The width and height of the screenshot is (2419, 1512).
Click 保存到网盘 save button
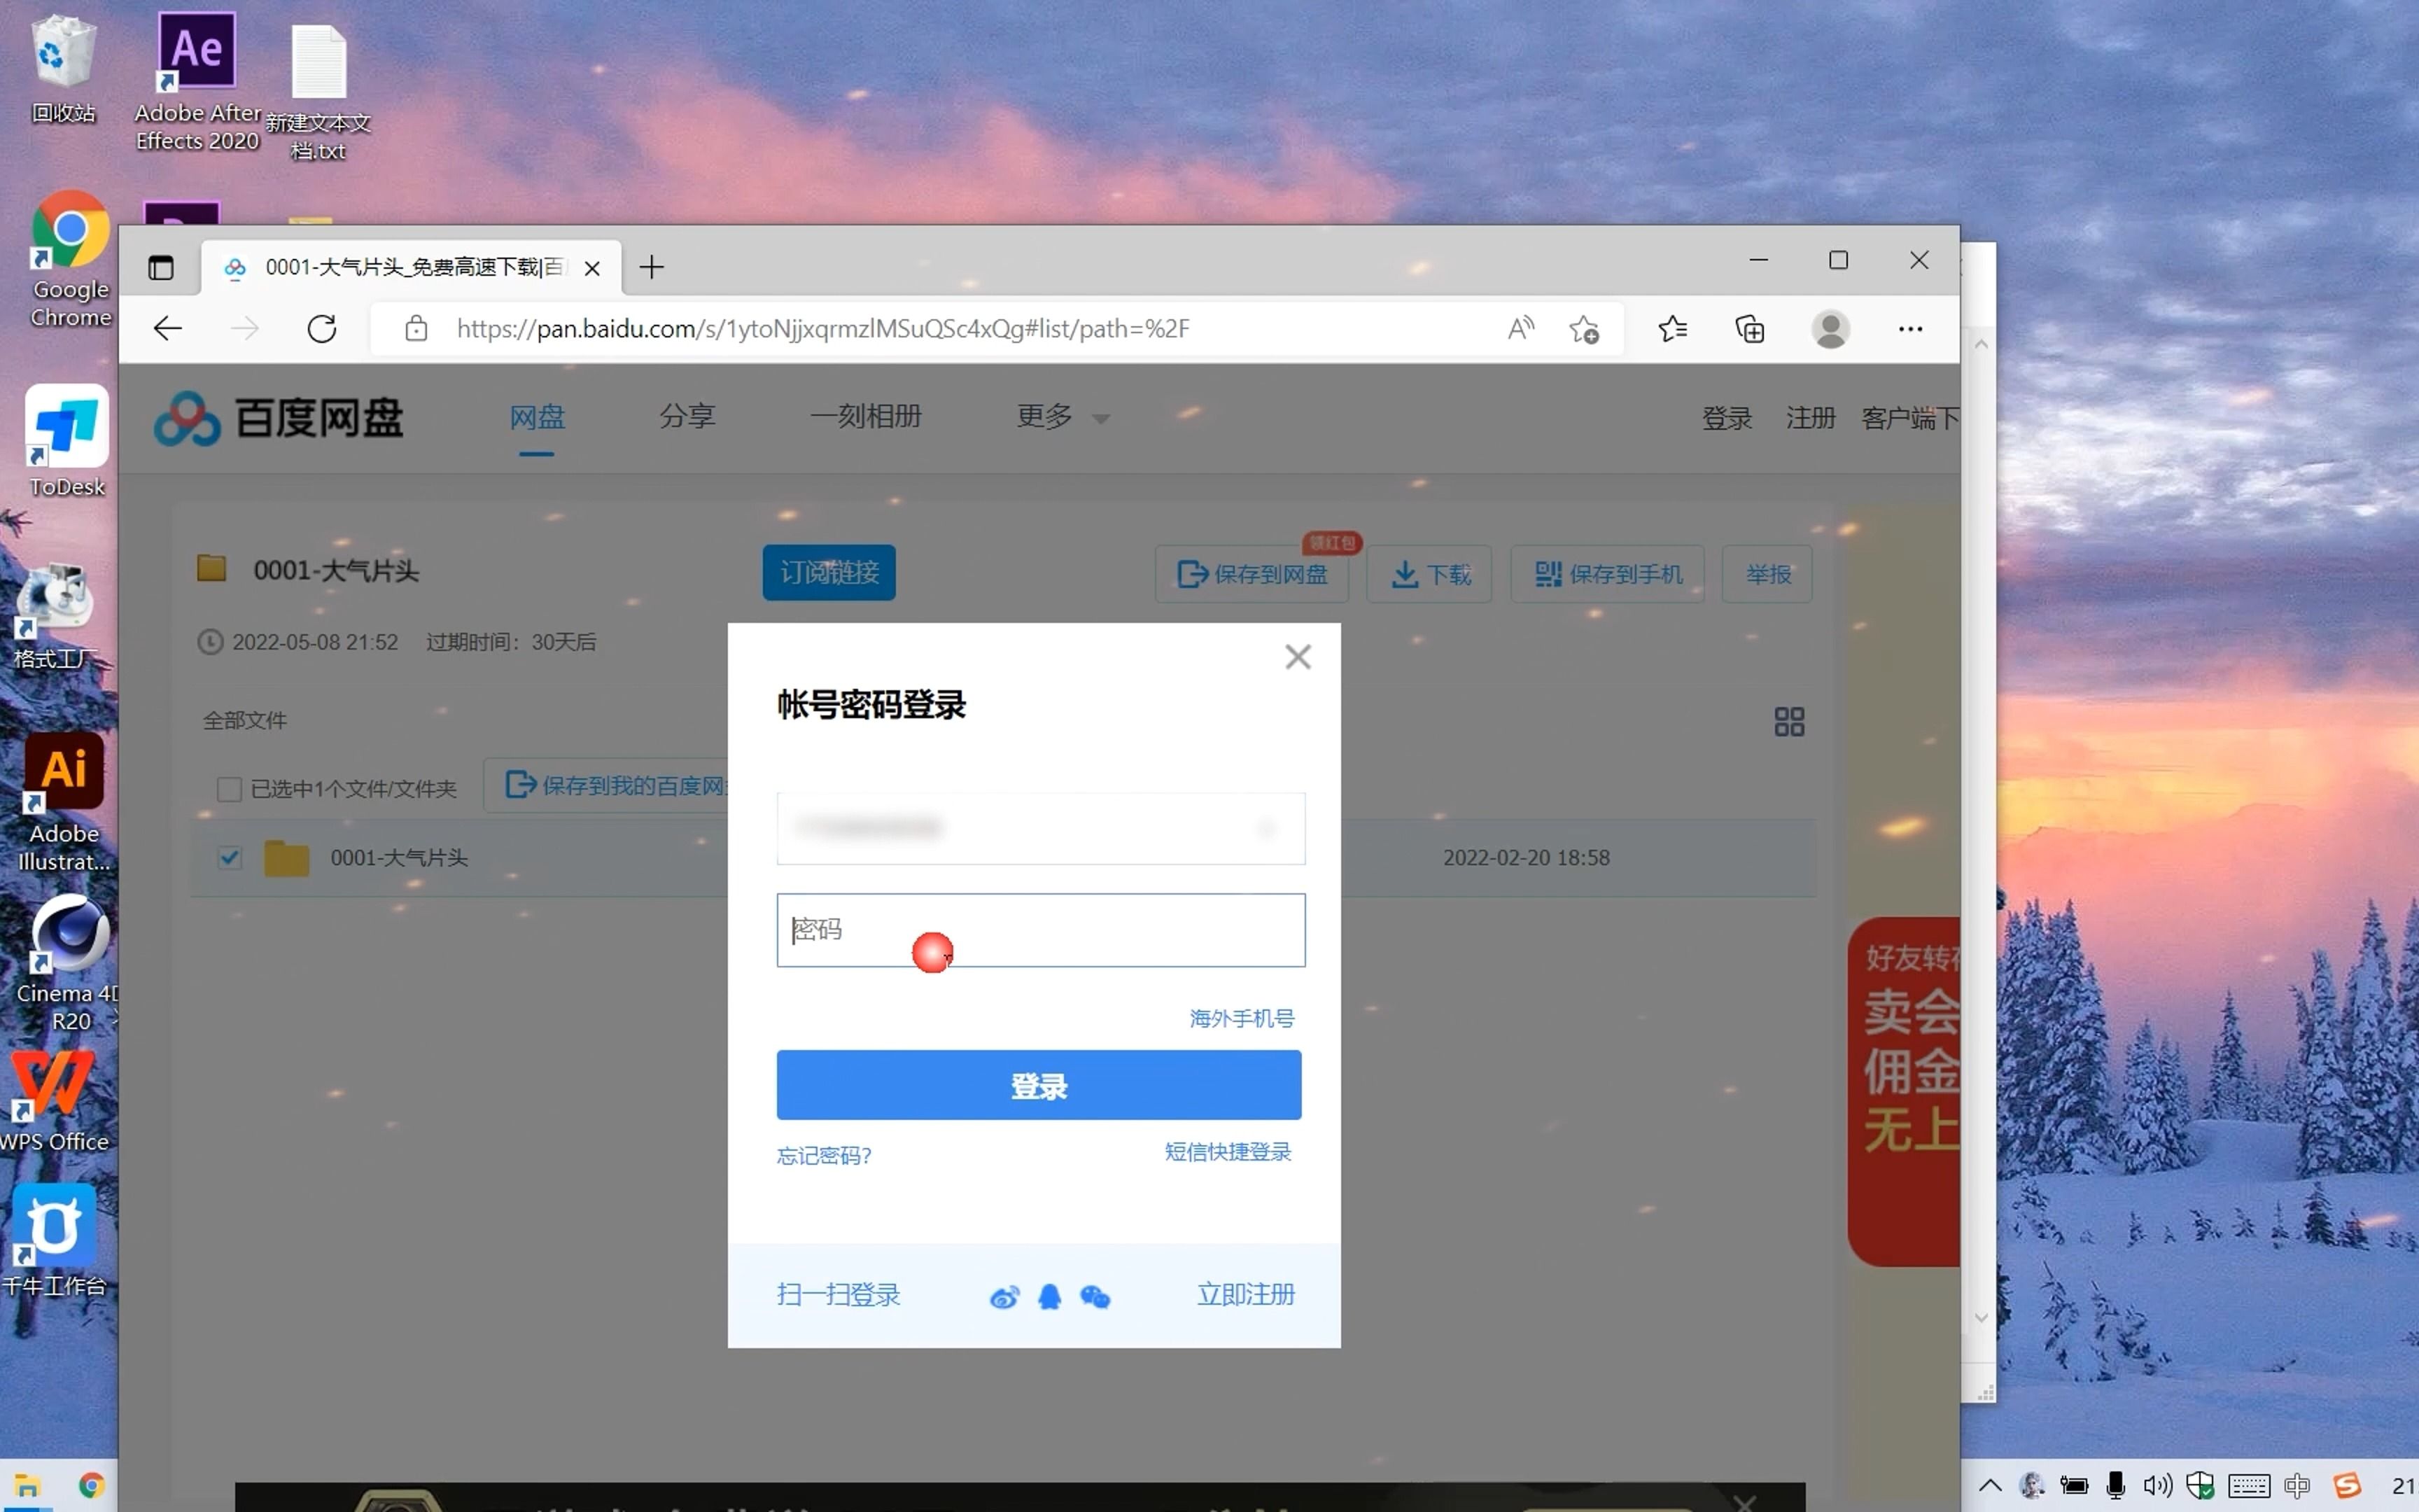[x=1250, y=573]
